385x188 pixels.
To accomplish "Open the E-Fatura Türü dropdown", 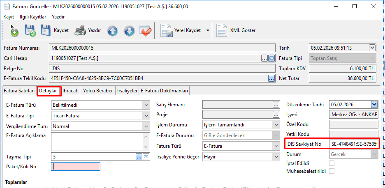I will pyautogui.click(x=146, y=105).
